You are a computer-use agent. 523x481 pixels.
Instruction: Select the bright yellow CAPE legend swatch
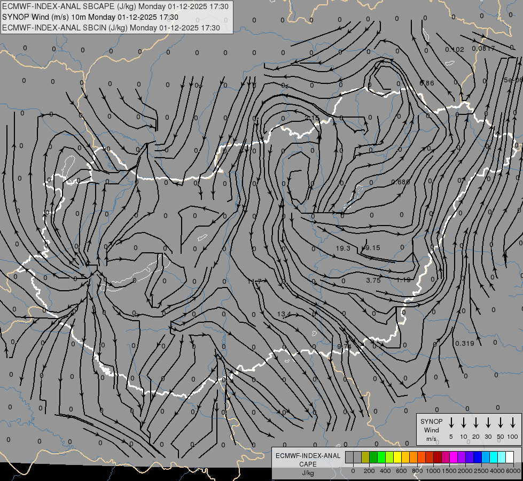coord(397,457)
